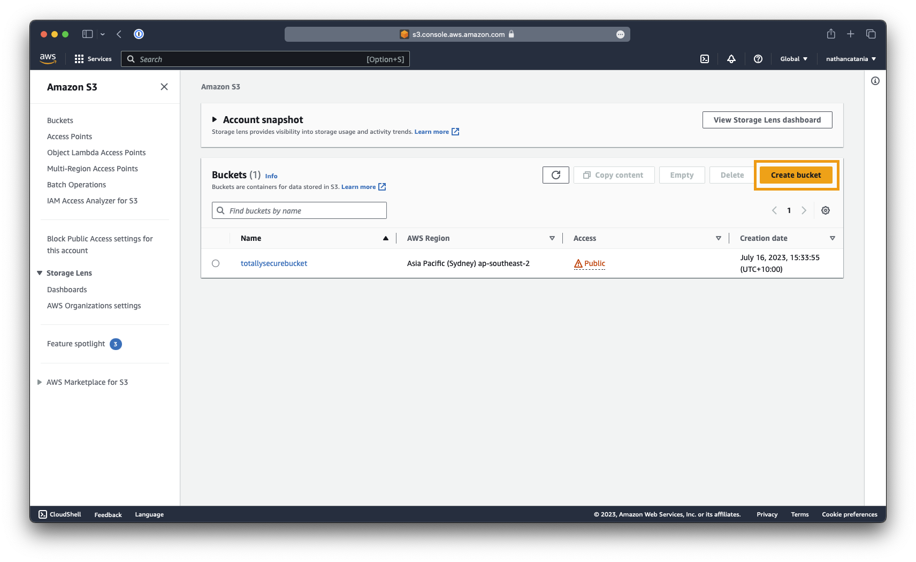
Task: Click the help question mark icon
Action: tap(758, 59)
